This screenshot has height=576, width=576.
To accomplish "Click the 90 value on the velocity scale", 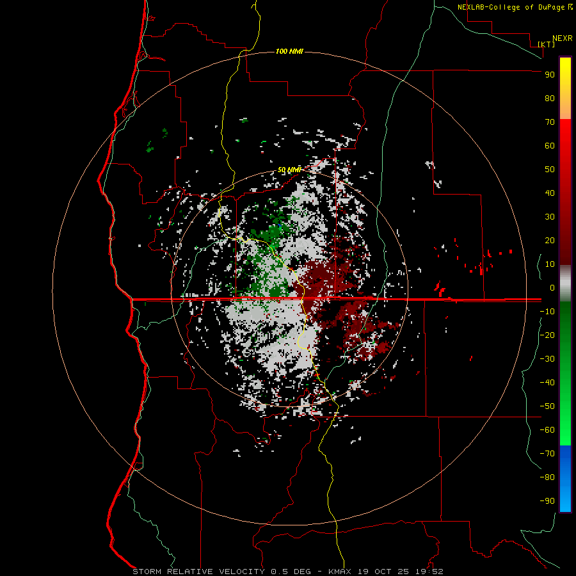I will (x=550, y=75).
